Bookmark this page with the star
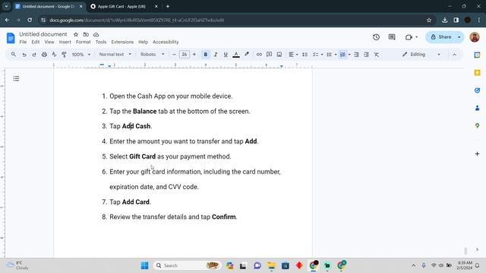The height and width of the screenshot is (273, 486). (x=429, y=20)
